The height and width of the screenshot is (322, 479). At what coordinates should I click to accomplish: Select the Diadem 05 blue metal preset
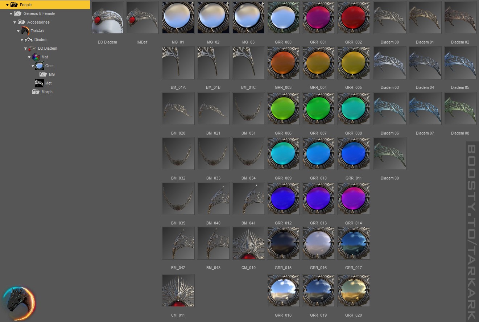[x=460, y=63]
